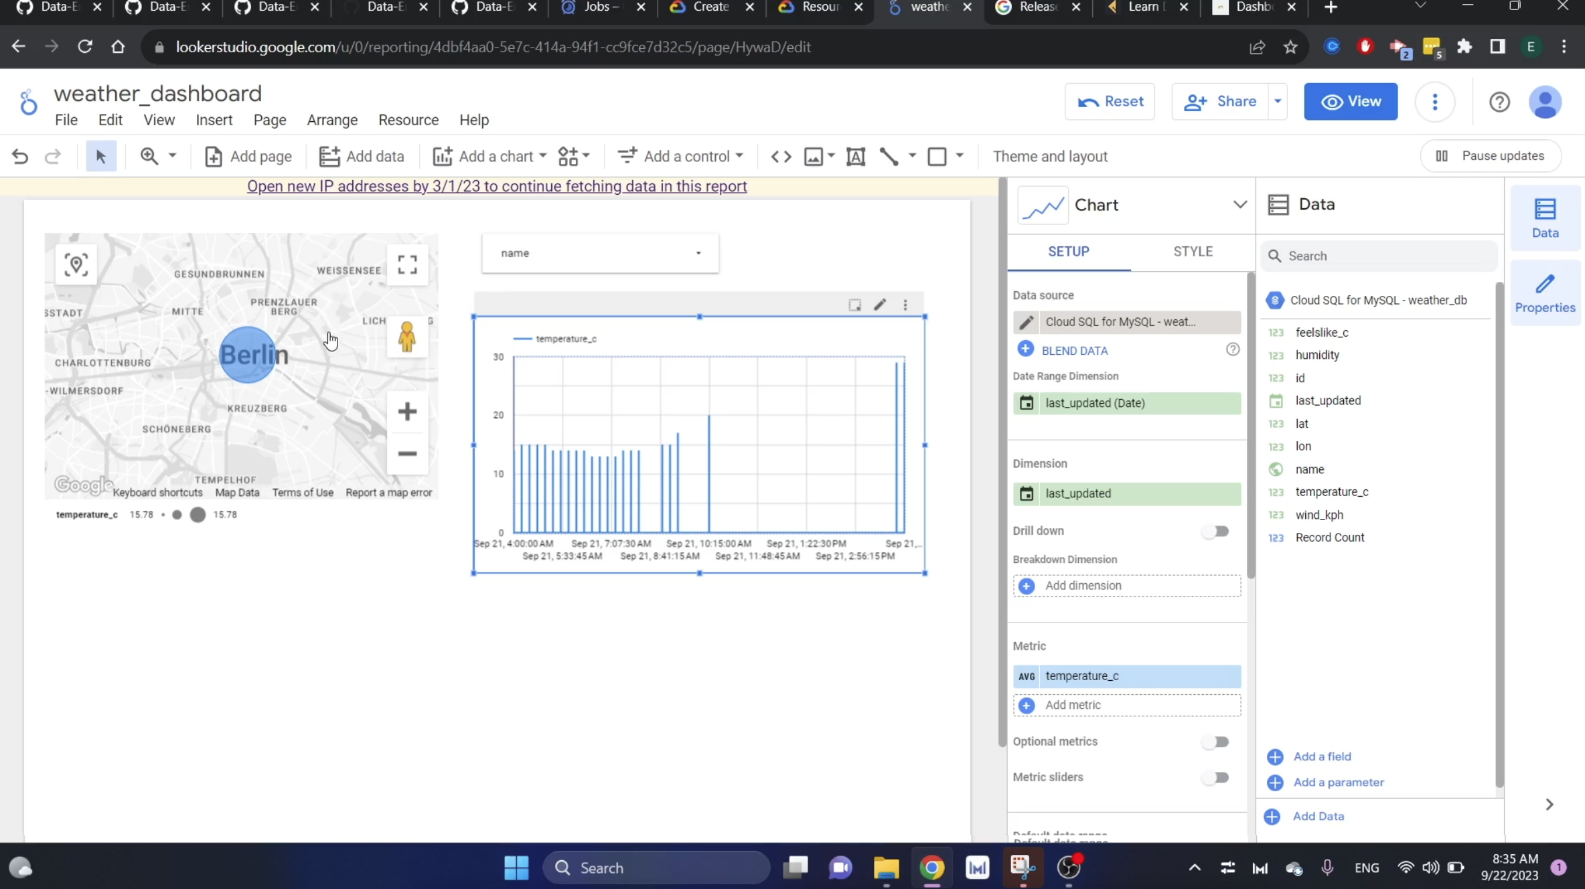Open the name dropdown control
The width and height of the screenshot is (1585, 889).
click(x=600, y=253)
